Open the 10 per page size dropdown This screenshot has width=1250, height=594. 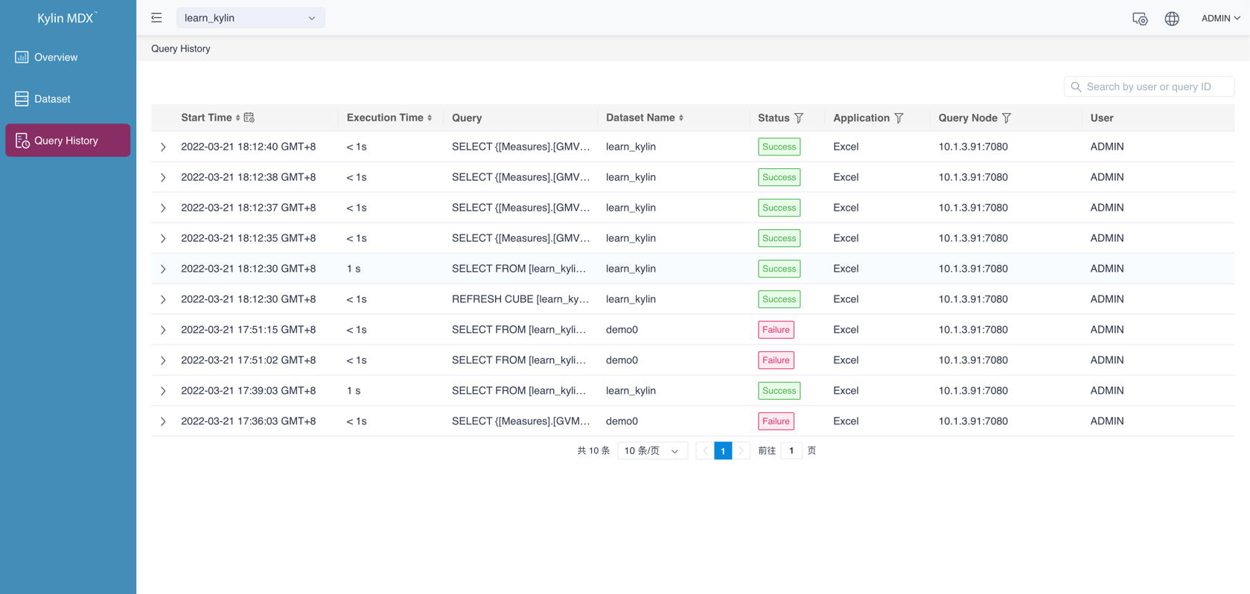tap(652, 451)
